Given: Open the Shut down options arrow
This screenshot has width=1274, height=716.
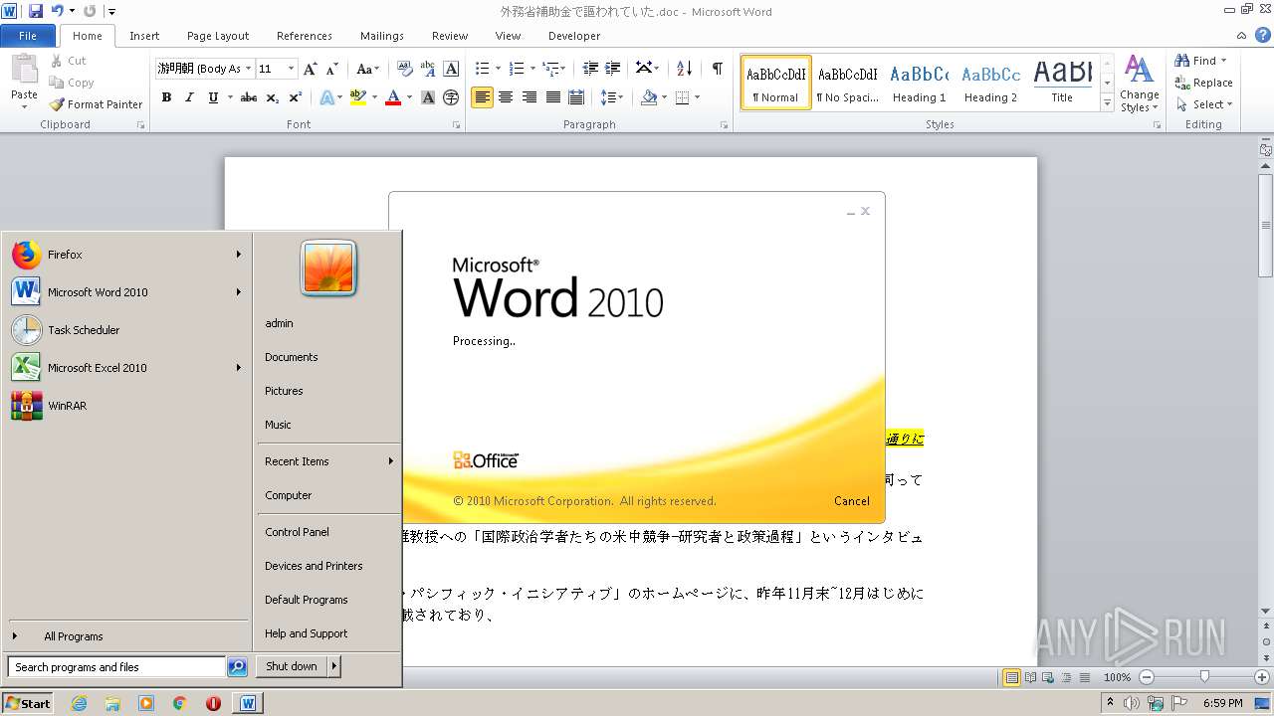Looking at the screenshot, I should tap(334, 666).
